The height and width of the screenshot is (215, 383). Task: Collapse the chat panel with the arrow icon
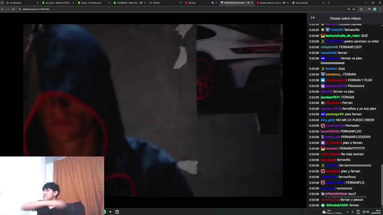point(313,18)
